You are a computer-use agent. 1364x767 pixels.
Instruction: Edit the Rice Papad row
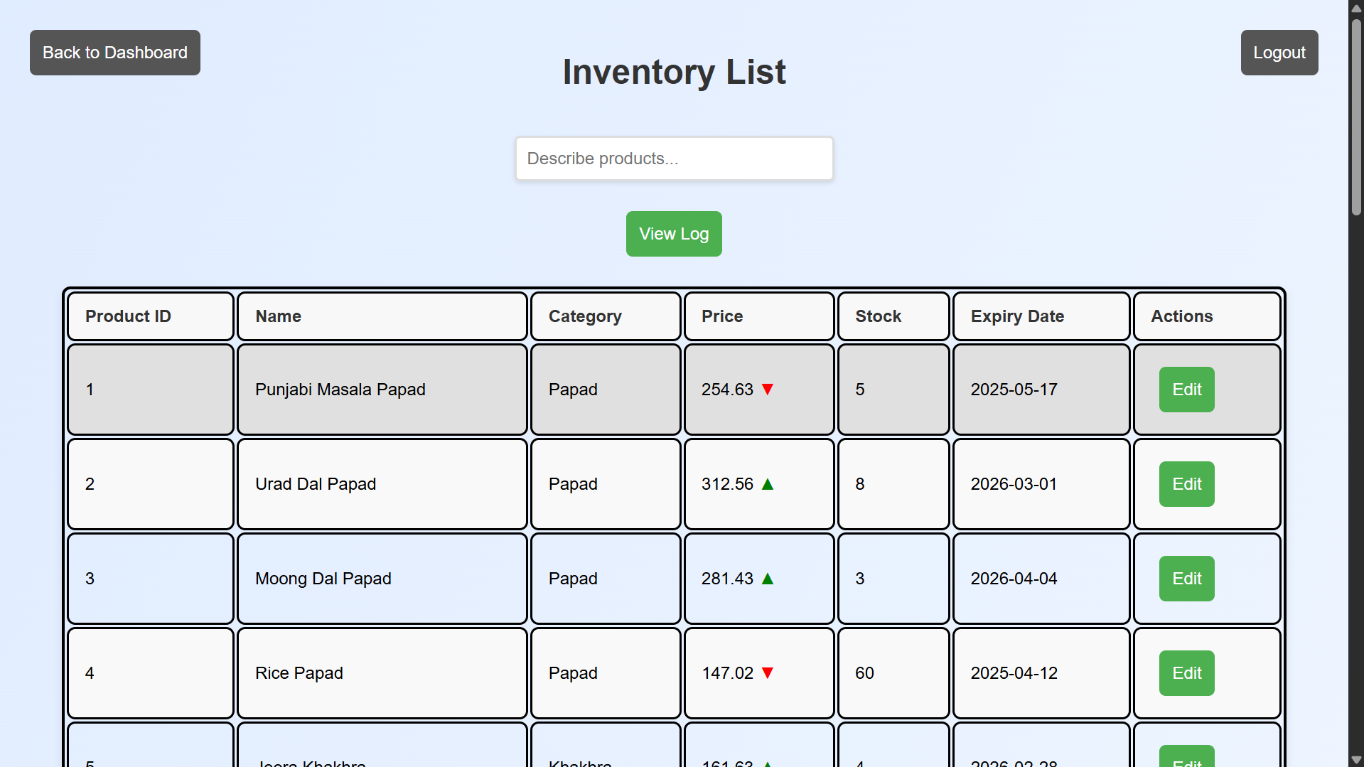click(x=1186, y=673)
